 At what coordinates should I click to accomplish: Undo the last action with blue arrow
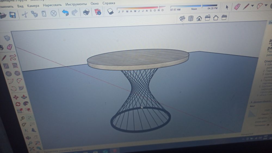(65, 13)
